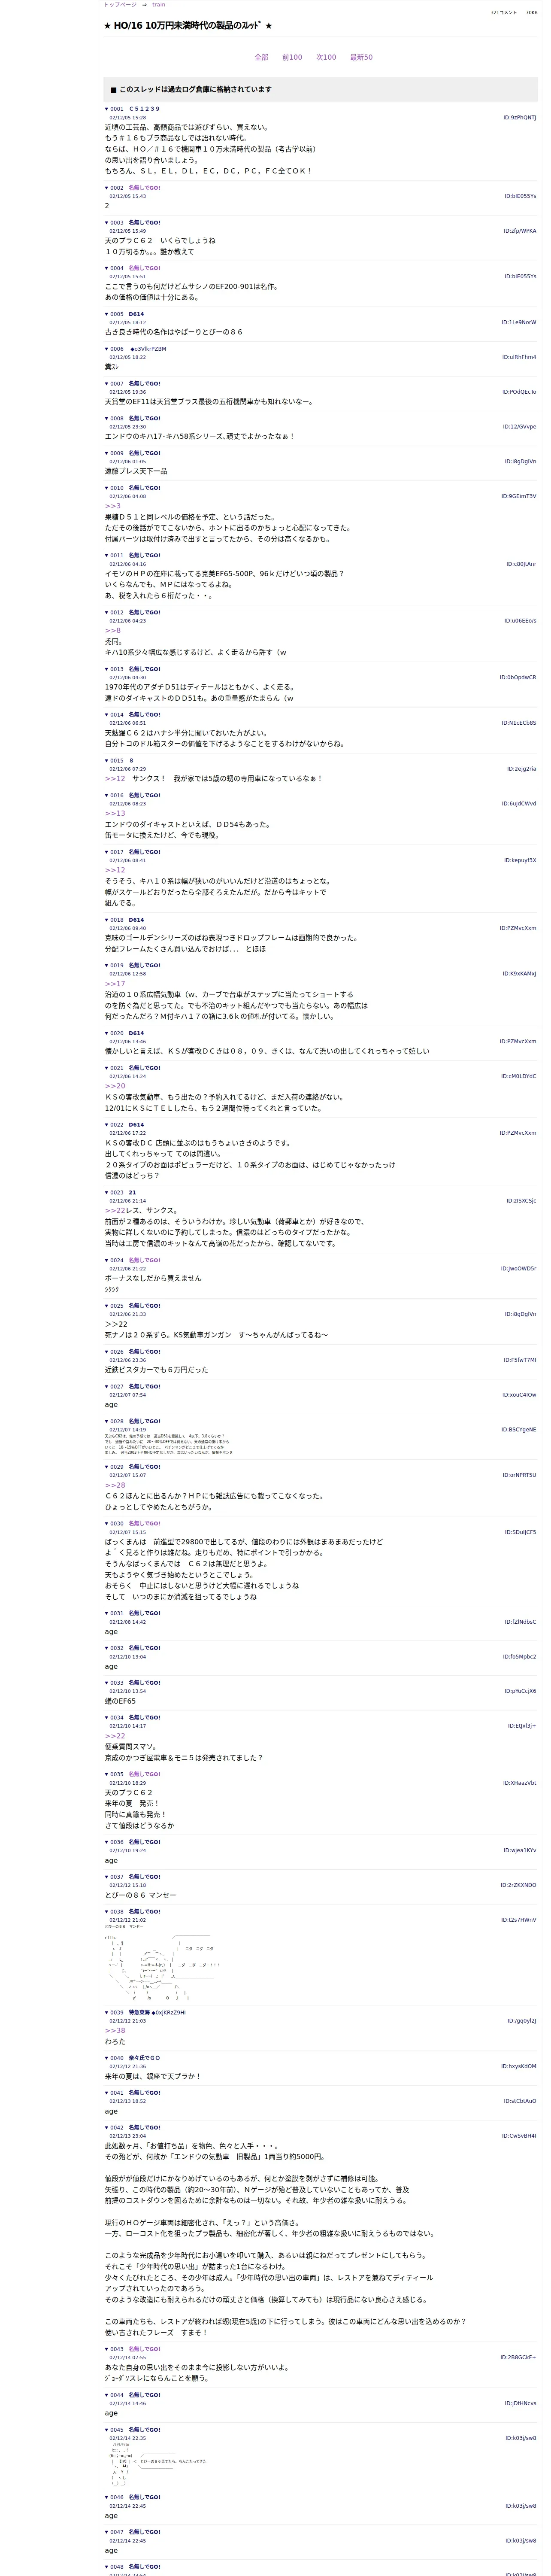The image size is (551, 2576).
Task: Click ID:c80JtAnr on post 0011
Action: [x=521, y=564]
